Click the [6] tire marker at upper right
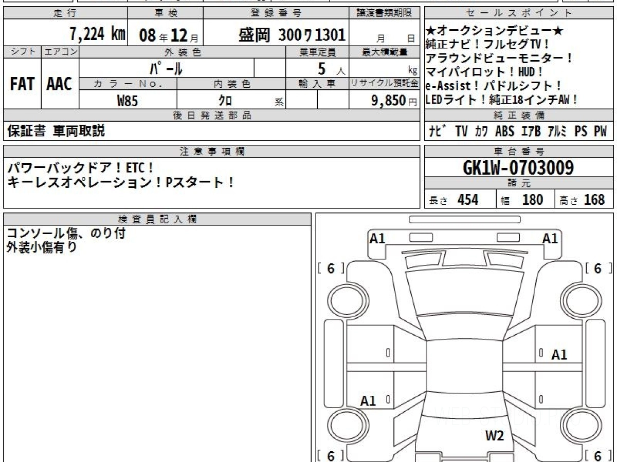The height and width of the screenshot is (462, 617). click(x=598, y=268)
